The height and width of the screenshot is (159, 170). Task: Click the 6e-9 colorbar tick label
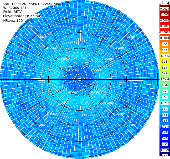[x=165, y=138]
